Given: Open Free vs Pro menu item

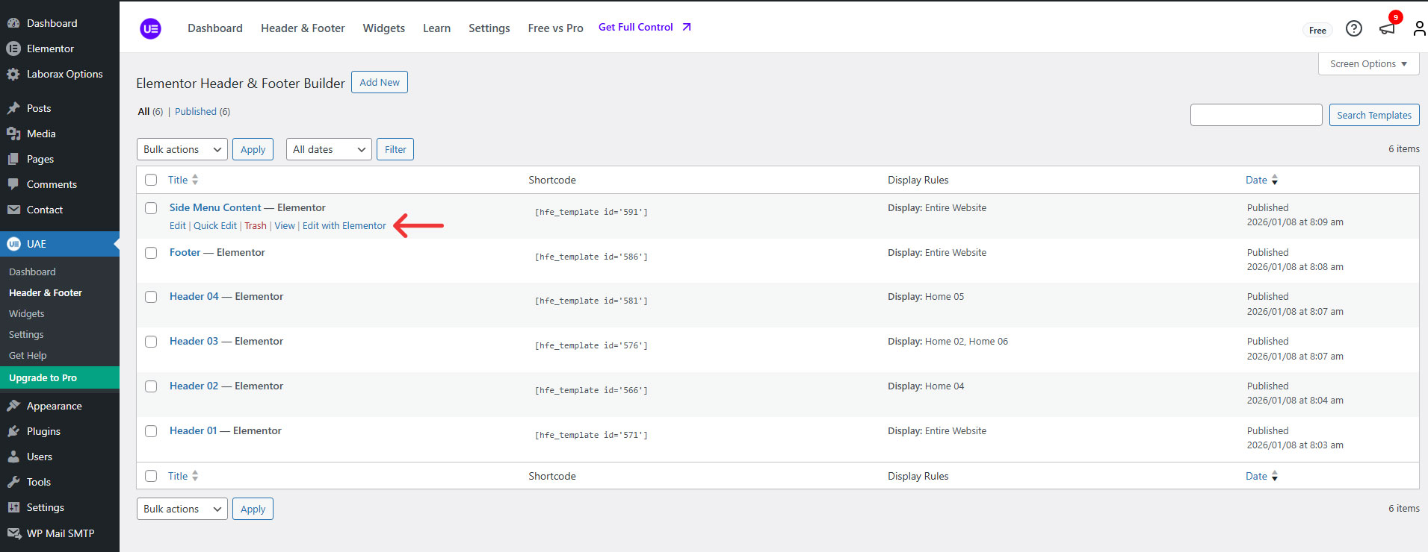Looking at the screenshot, I should (x=555, y=28).
